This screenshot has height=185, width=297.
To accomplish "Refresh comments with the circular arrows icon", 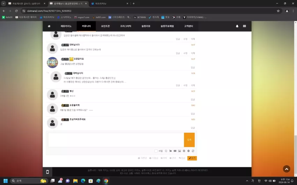I will pos(193,151).
